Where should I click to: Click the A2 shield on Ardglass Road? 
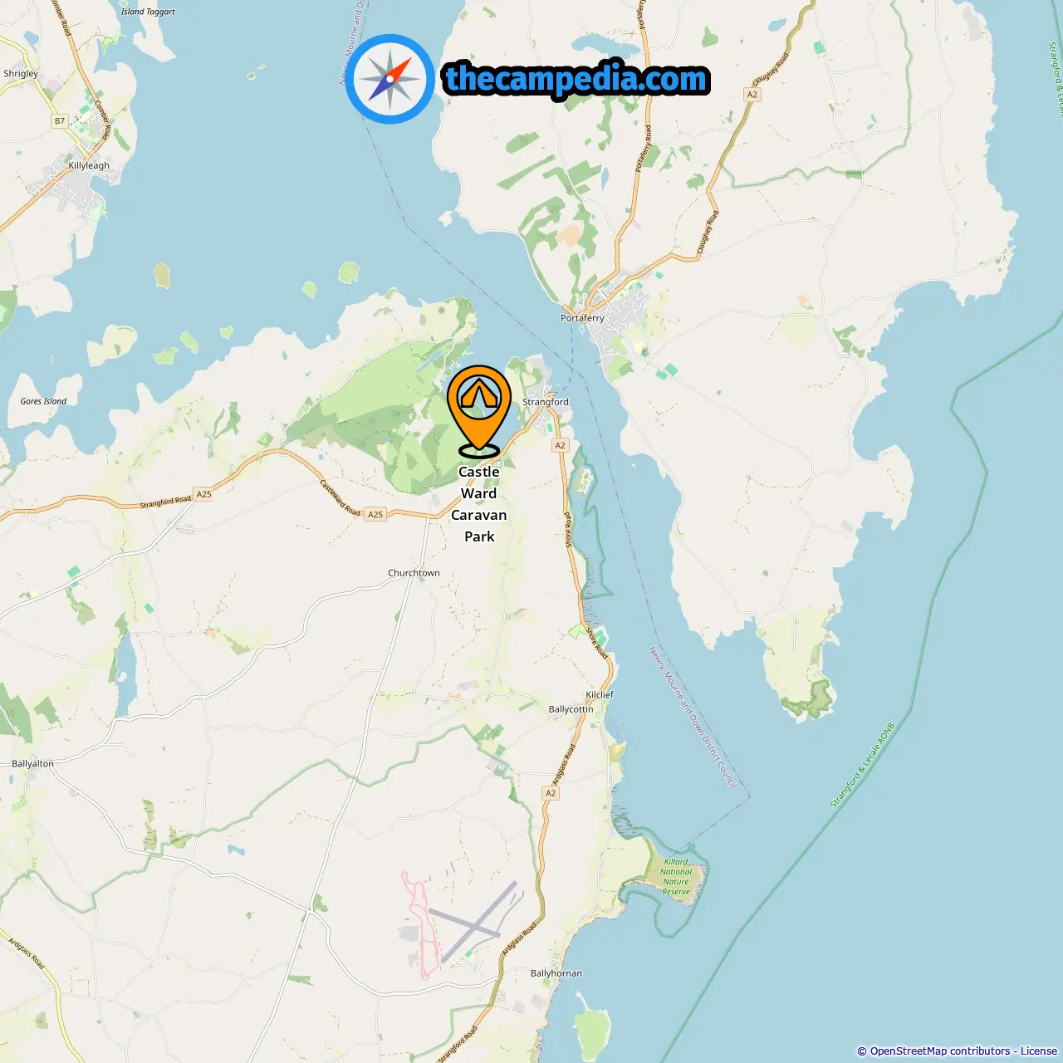pyautogui.click(x=551, y=793)
